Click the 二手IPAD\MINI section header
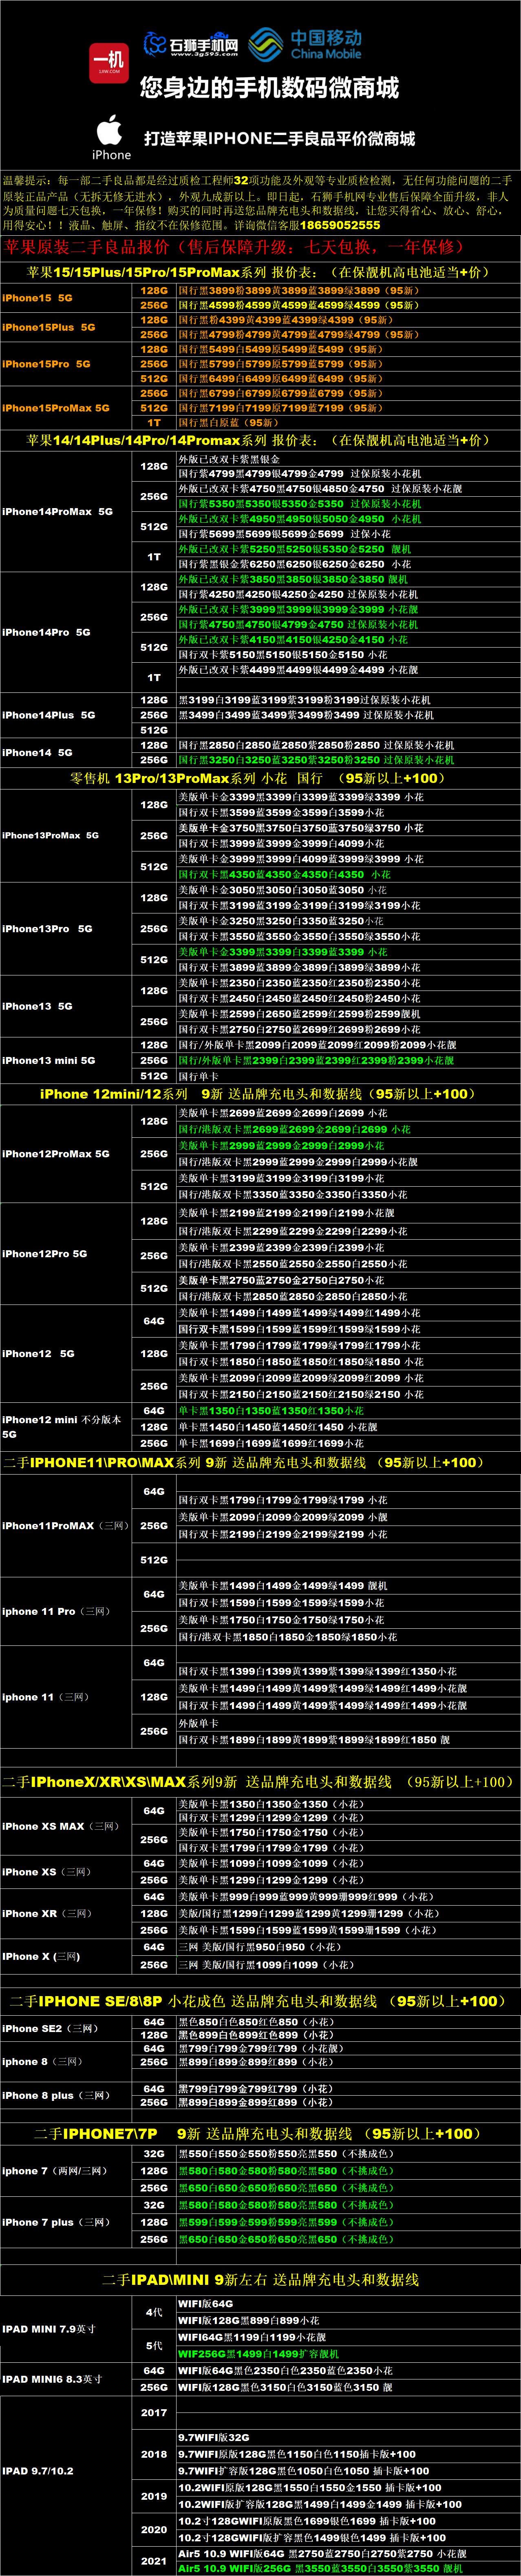This screenshot has width=521, height=2576. [x=260, y=2280]
